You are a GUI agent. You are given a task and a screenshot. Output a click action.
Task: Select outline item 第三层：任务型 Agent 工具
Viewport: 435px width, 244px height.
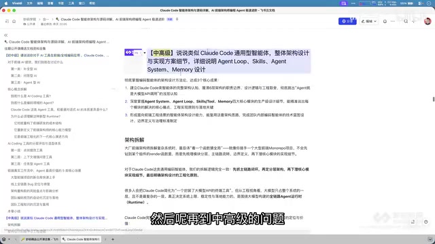[x=30, y=164]
